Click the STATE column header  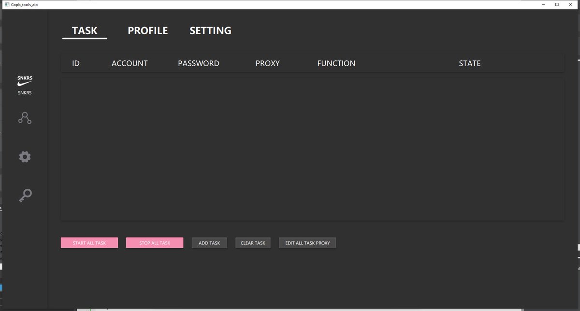[x=470, y=63]
